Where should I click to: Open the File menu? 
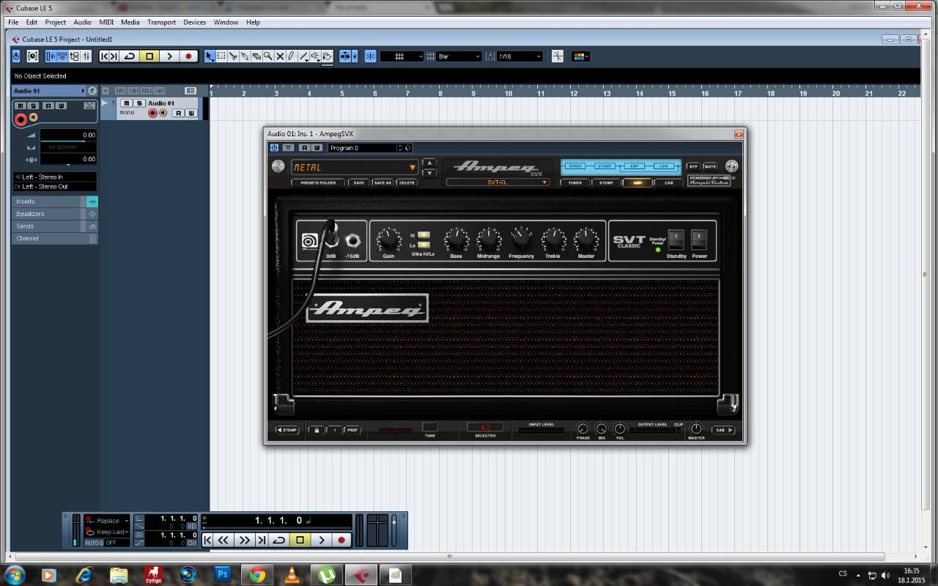coord(13,23)
